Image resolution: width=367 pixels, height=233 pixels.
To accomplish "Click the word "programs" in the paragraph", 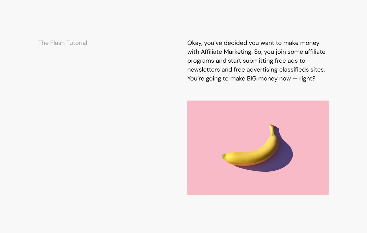I will 201,61.
